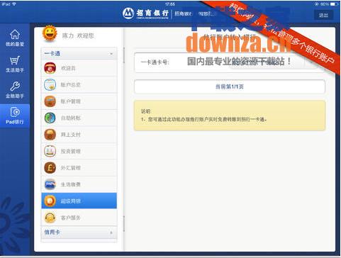Open 欢迎页 red telephone item
The height and width of the screenshot is (258, 341).
[x=79, y=68]
